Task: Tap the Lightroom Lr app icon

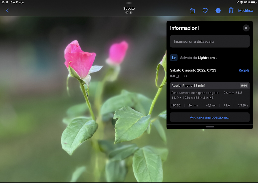Action: pos(174,58)
